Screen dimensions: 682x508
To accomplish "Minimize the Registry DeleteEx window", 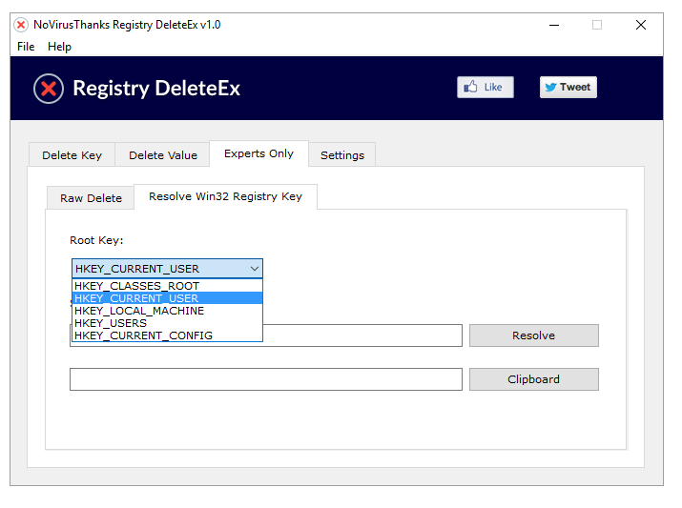I will pyautogui.click(x=554, y=25).
